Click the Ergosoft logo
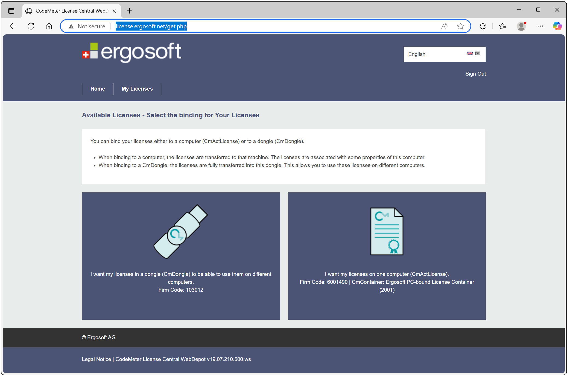567x376 pixels. point(131,52)
